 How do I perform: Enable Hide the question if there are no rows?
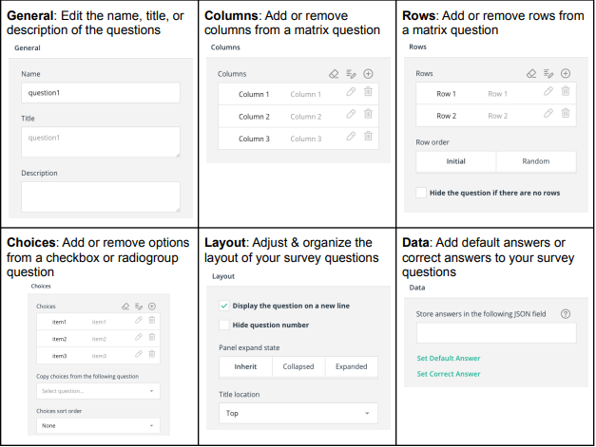pos(421,193)
